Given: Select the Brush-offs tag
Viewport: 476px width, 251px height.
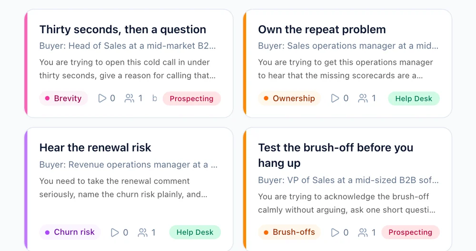Looking at the screenshot, I should coord(289,232).
